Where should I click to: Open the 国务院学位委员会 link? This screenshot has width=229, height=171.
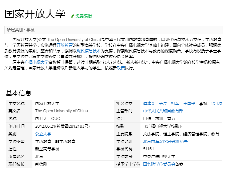159,164
